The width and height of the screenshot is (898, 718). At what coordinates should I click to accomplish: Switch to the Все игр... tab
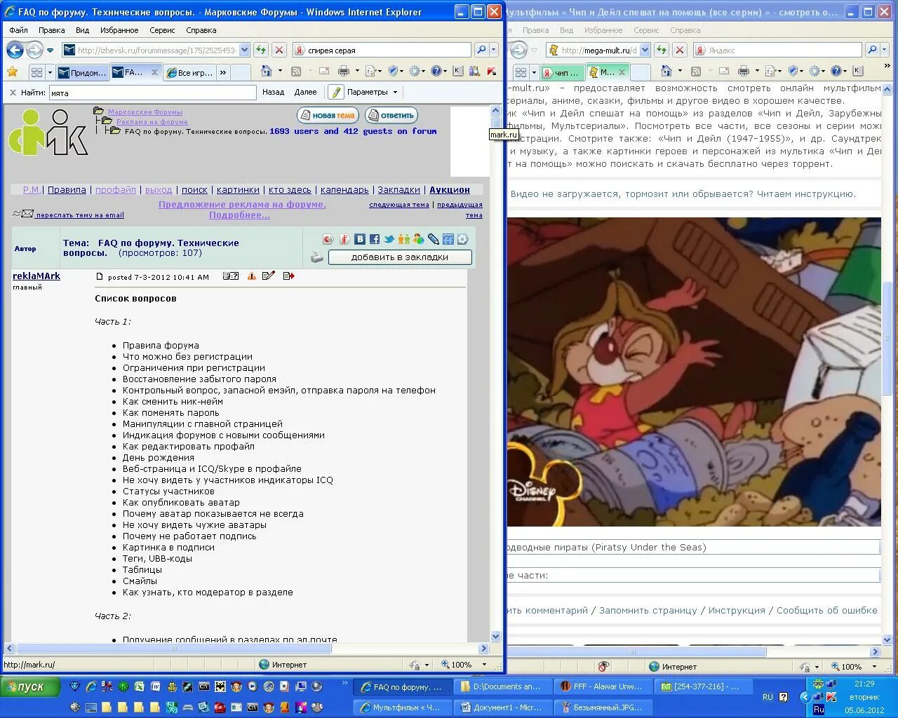tap(189, 72)
